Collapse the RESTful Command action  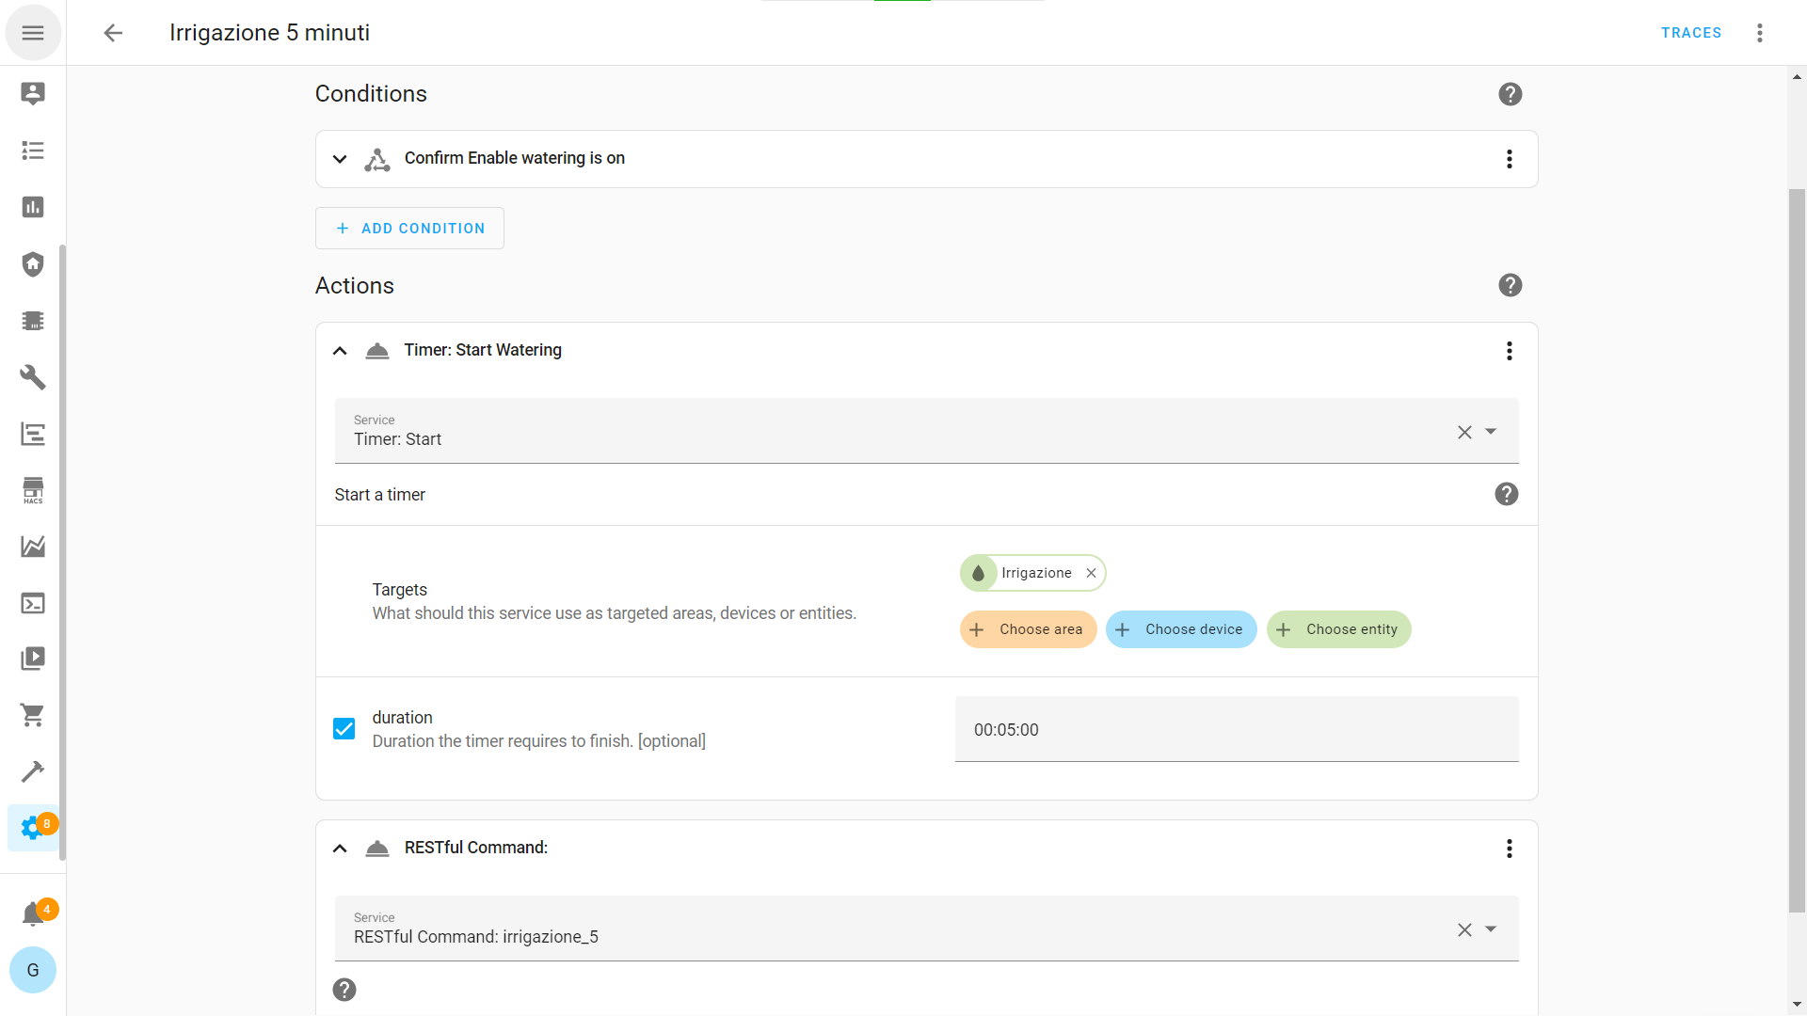[x=340, y=849]
